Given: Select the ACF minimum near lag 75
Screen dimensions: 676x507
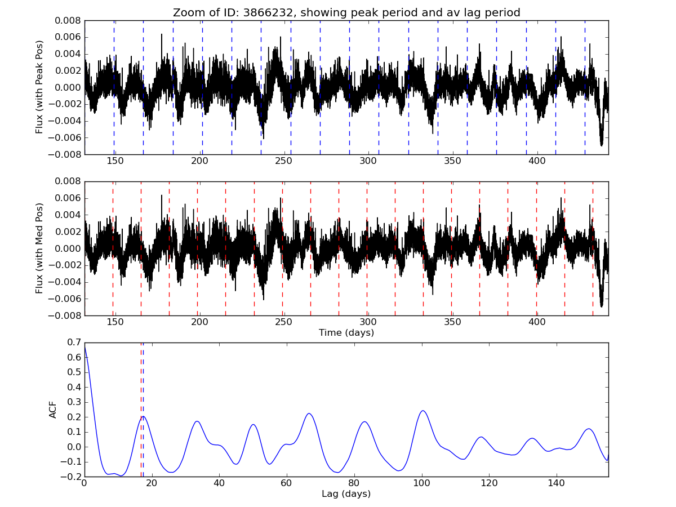Looking at the screenshot, I should click(337, 472).
